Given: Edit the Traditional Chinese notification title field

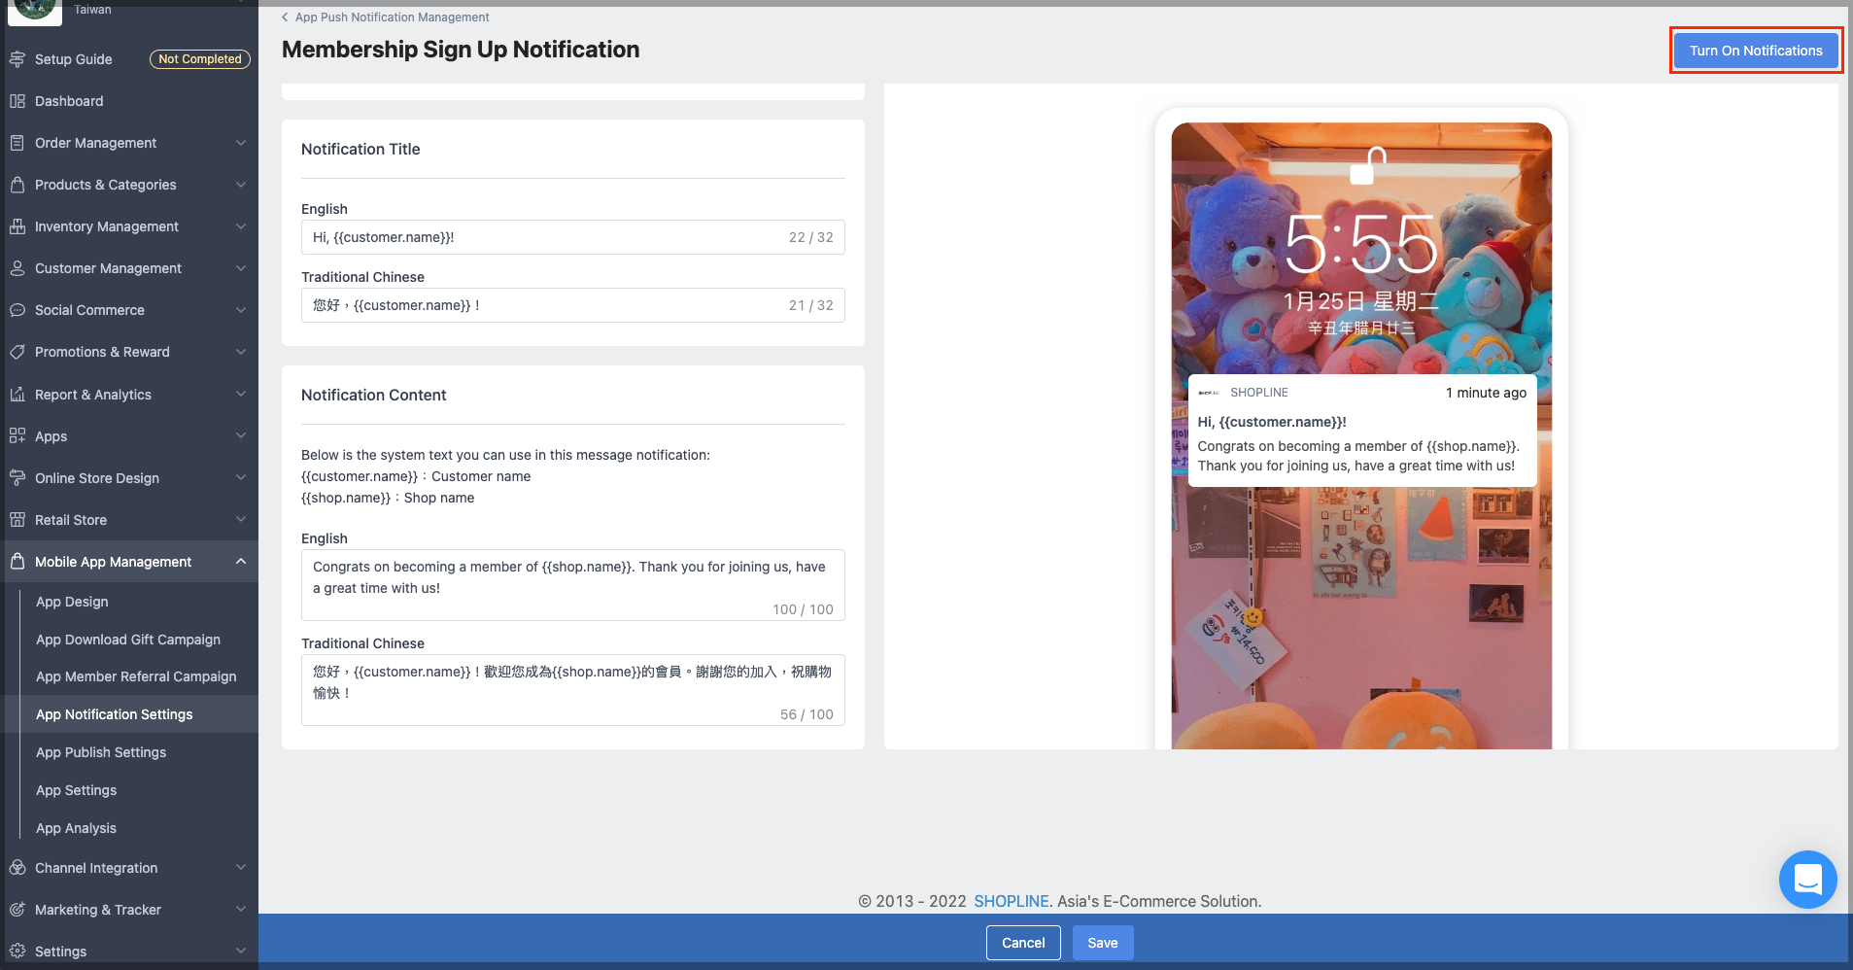Looking at the screenshot, I should pos(573,305).
